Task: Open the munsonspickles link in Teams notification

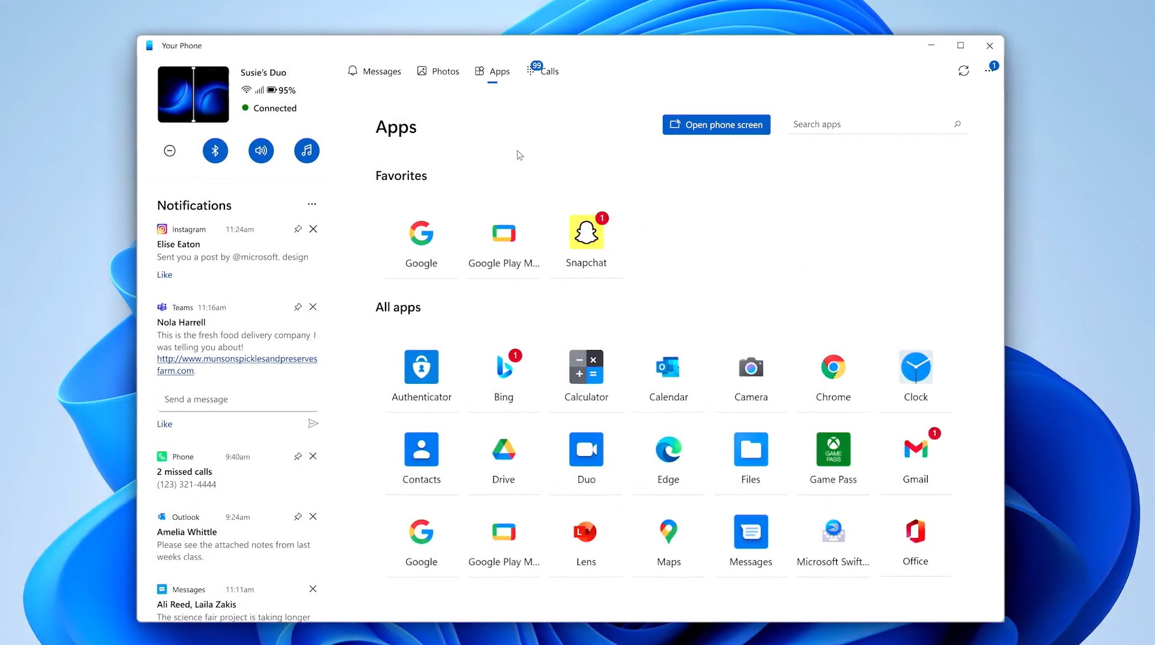Action: [x=237, y=365]
